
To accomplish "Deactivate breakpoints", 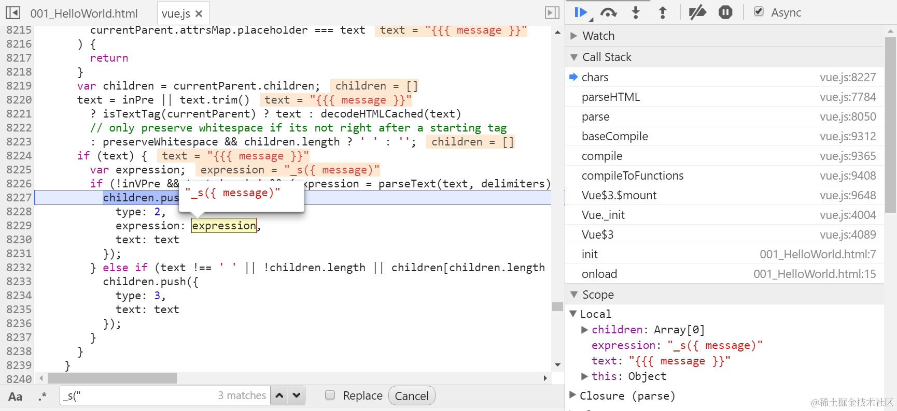I will [x=697, y=12].
